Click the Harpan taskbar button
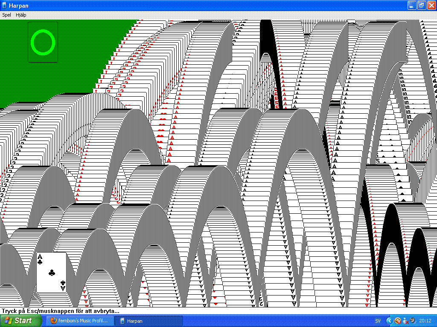 149,321
